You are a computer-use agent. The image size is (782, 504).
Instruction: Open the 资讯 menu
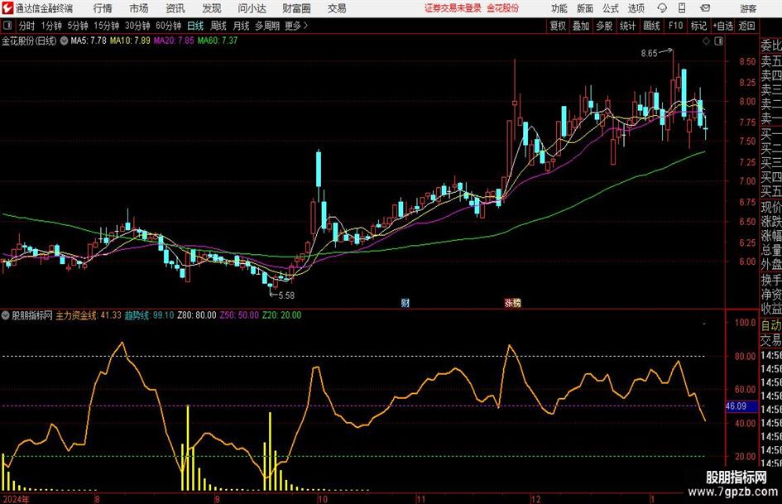click(175, 8)
